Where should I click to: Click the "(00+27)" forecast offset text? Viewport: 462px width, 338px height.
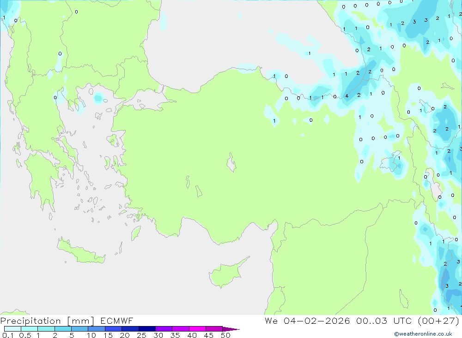[x=439, y=320]
